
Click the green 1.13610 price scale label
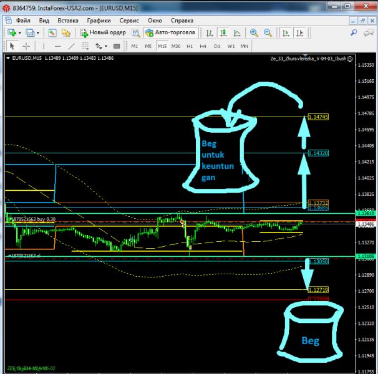tap(366, 213)
